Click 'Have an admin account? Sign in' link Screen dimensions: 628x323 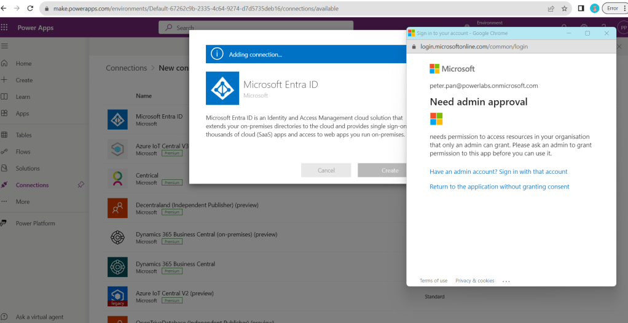[x=498, y=172]
